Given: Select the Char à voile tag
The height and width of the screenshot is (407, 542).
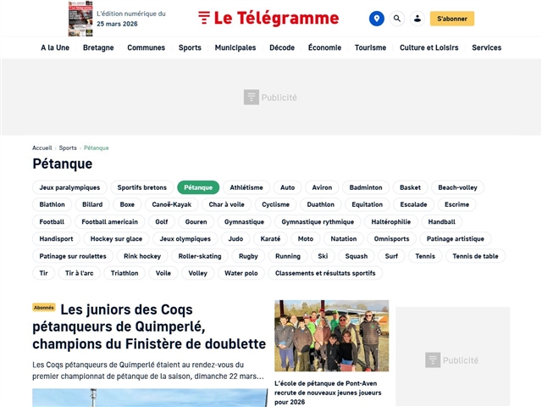Looking at the screenshot, I should click(226, 204).
